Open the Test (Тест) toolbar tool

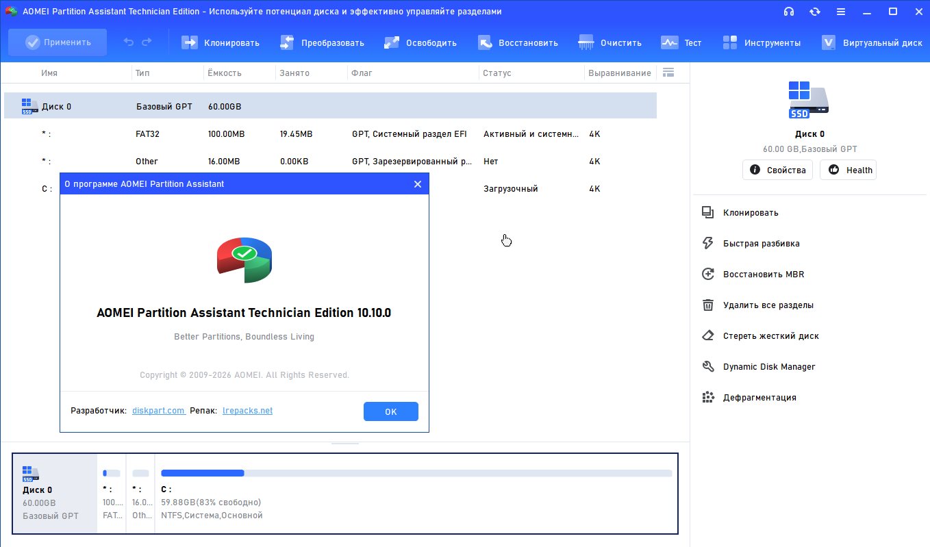669,42
